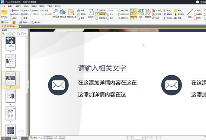Zoom out thumbnails in the thumbnail panel
This screenshot has width=206, height=140.
tap(14, 34)
